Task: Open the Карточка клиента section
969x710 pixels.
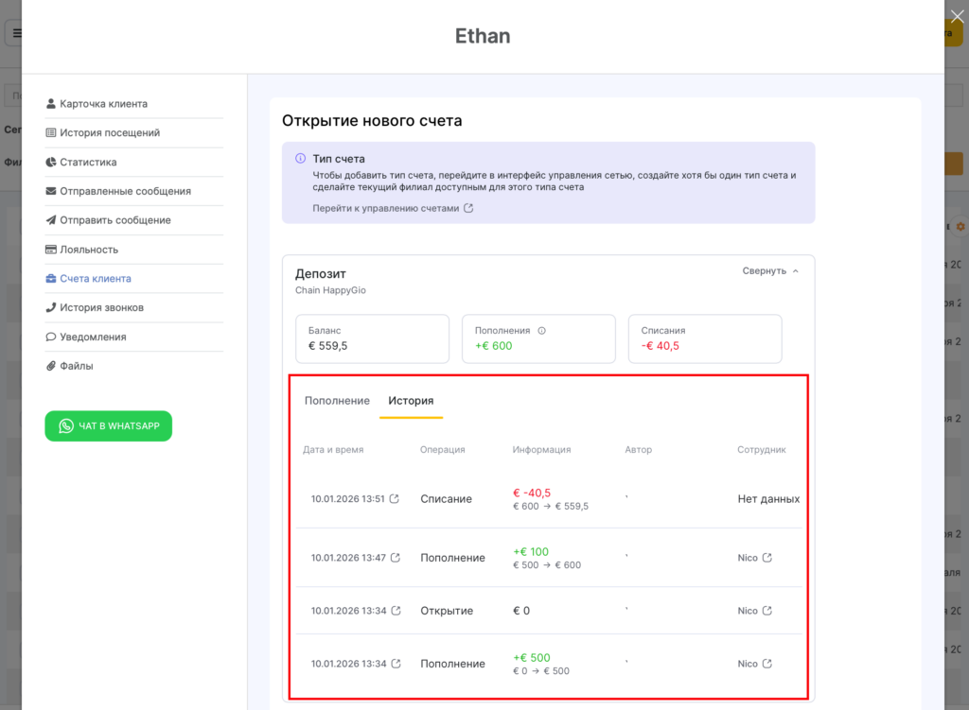Action: 103,104
